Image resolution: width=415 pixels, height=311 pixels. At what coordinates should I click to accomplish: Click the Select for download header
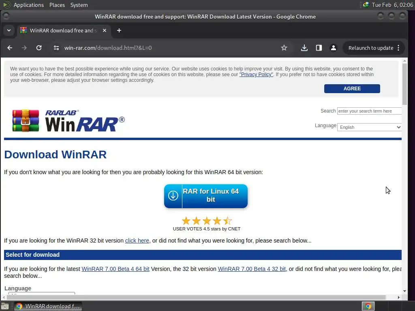(x=203, y=255)
